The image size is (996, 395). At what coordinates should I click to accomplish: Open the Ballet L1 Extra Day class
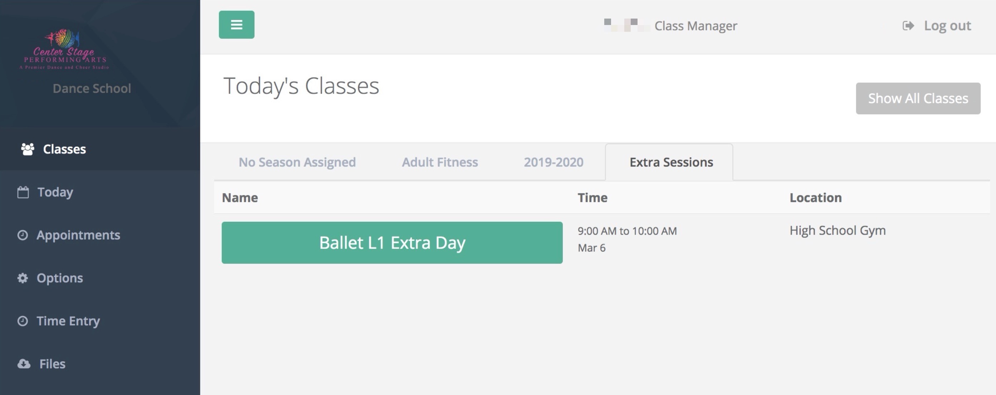(x=392, y=243)
